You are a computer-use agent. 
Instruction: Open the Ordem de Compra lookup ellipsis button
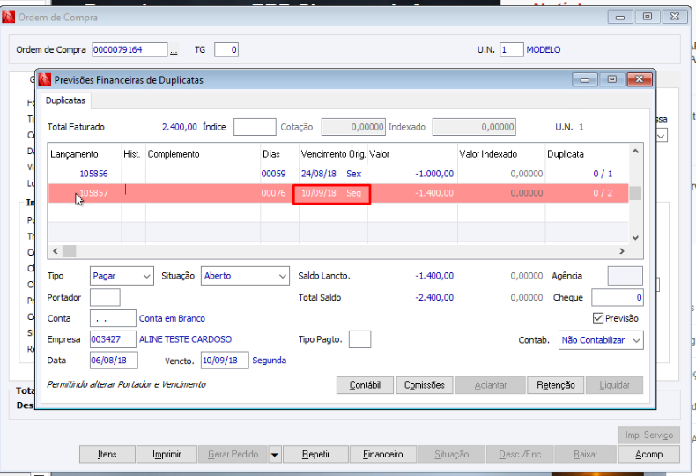coord(174,49)
